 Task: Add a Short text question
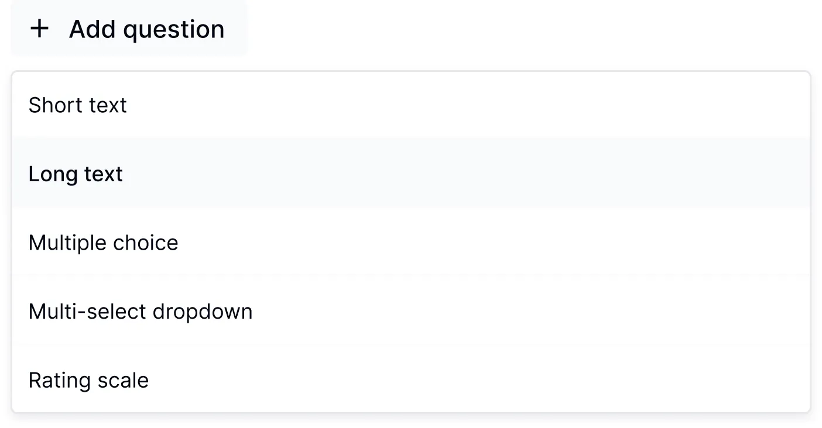(x=78, y=105)
